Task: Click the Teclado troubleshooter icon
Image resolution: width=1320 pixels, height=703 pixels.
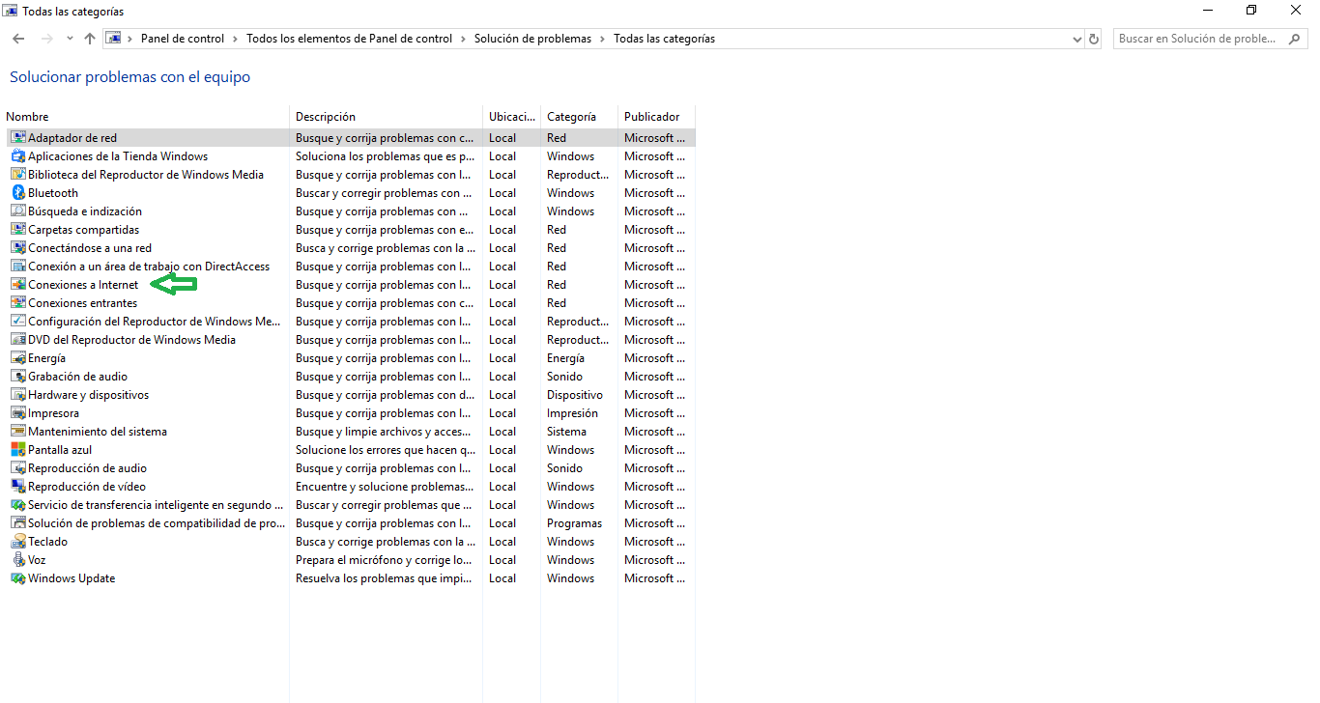Action: pos(18,542)
